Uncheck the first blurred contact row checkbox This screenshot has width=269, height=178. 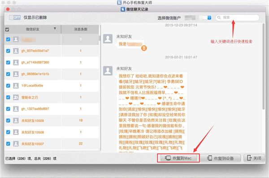pos(8,39)
